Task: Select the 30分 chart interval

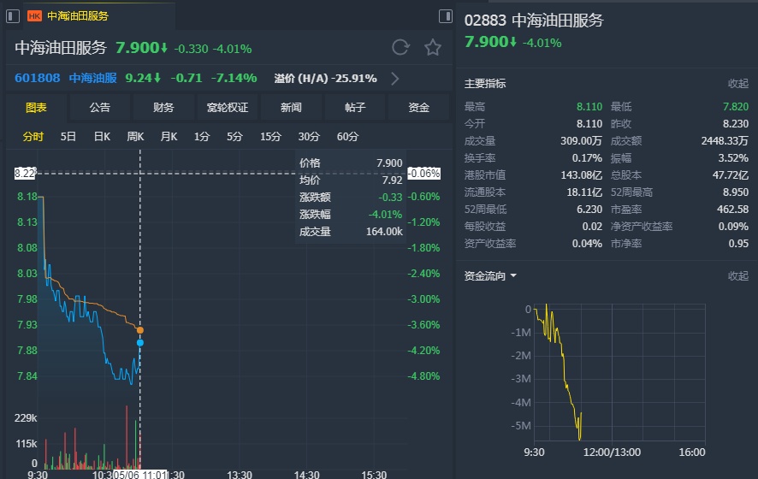Action: coord(309,137)
